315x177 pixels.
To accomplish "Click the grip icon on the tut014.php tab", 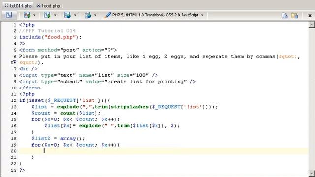I will (x=6, y=6).
